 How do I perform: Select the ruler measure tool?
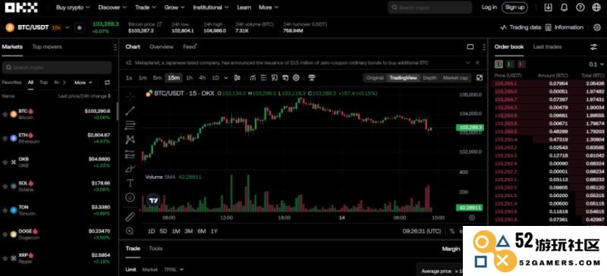(x=130, y=217)
